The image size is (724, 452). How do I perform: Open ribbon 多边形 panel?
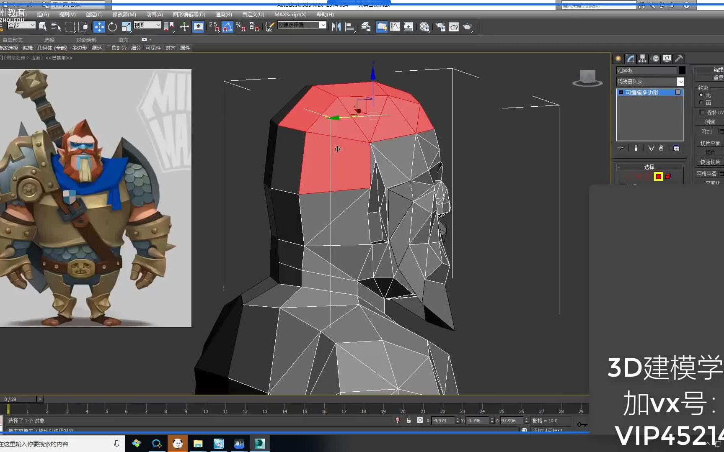80,48
